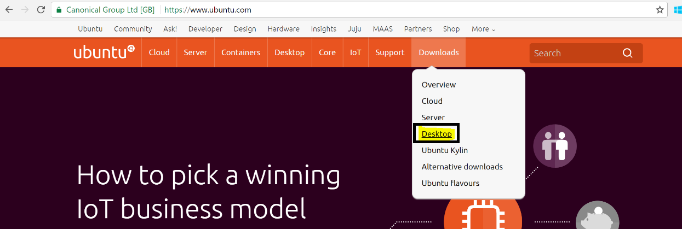This screenshot has width=682, height=229.
Task: Open the Partners link
Action: pyautogui.click(x=418, y=29)
